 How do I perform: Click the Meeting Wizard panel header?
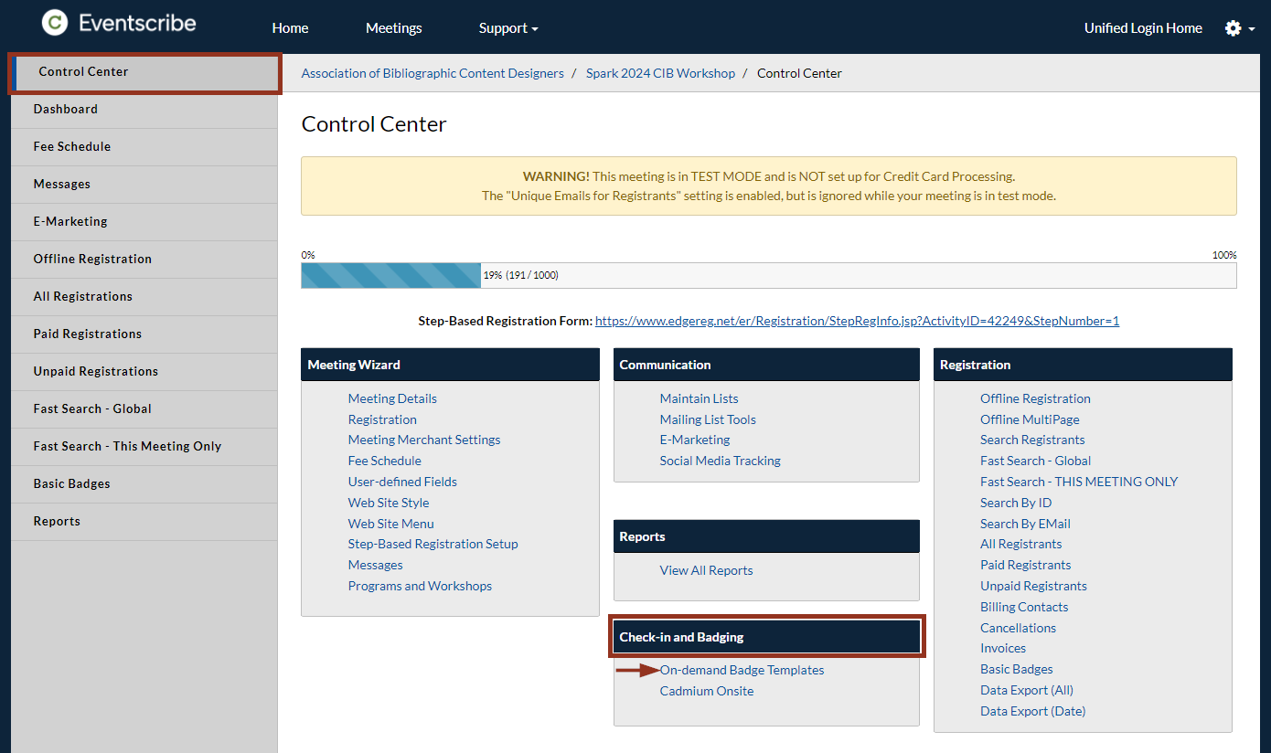[x=450, y=365]
